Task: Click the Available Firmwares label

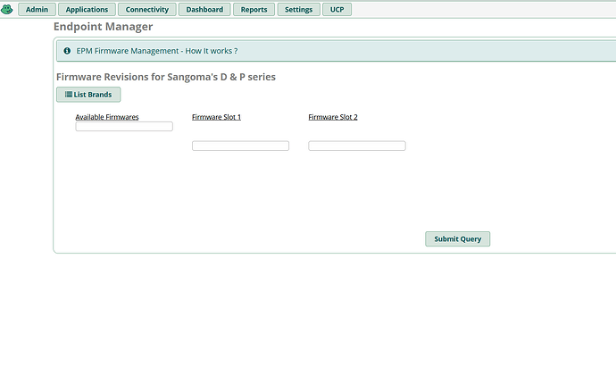Action: 107,117
